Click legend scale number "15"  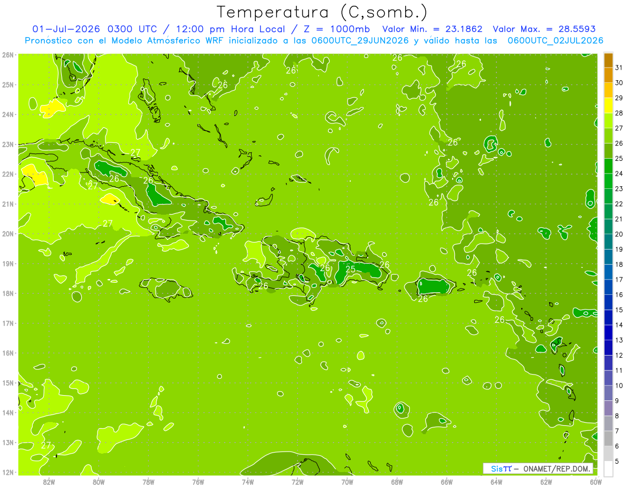(x=619, y=310)
